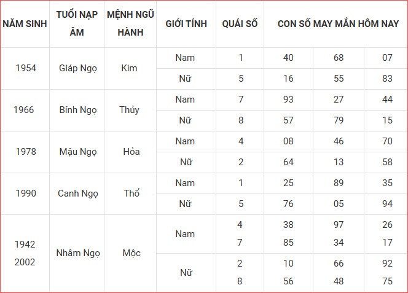Select the Kim element cell
Viewport: 408px width, 293px height.
[130, 68]
